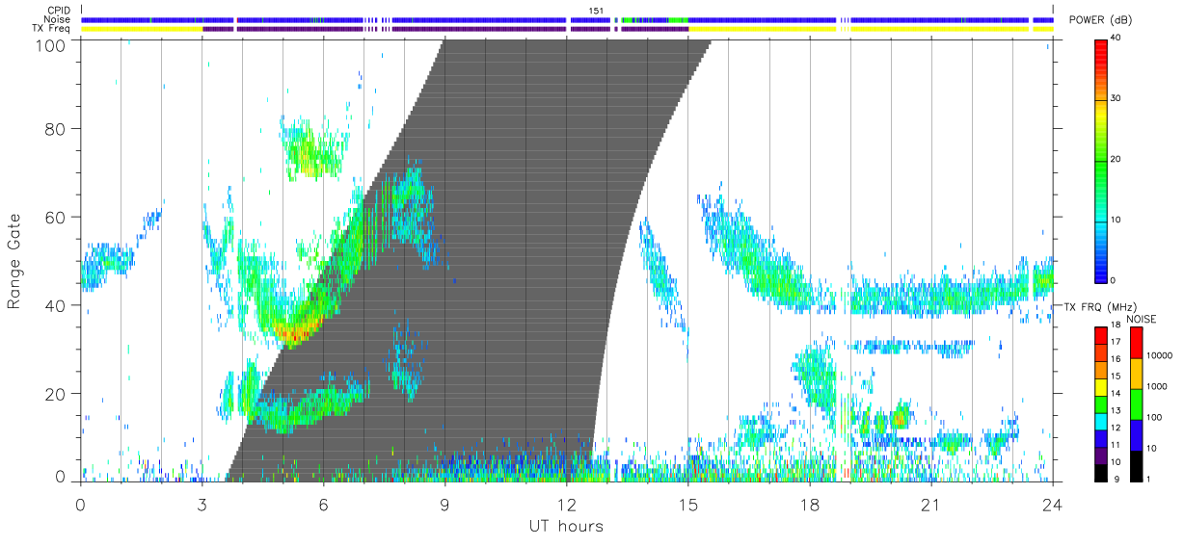The image size is (1184, 546).
Task: Click the 'Noise' row label
Action: pyautogui.click(x=59, y=19)
